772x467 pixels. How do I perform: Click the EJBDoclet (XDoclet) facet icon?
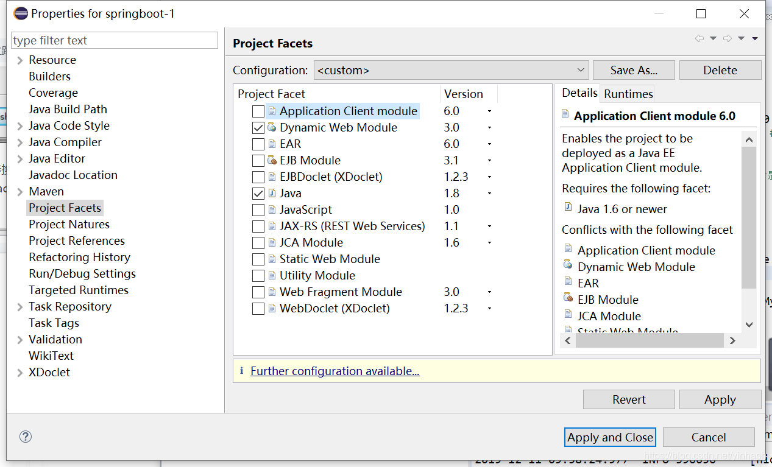click(272, 177)
